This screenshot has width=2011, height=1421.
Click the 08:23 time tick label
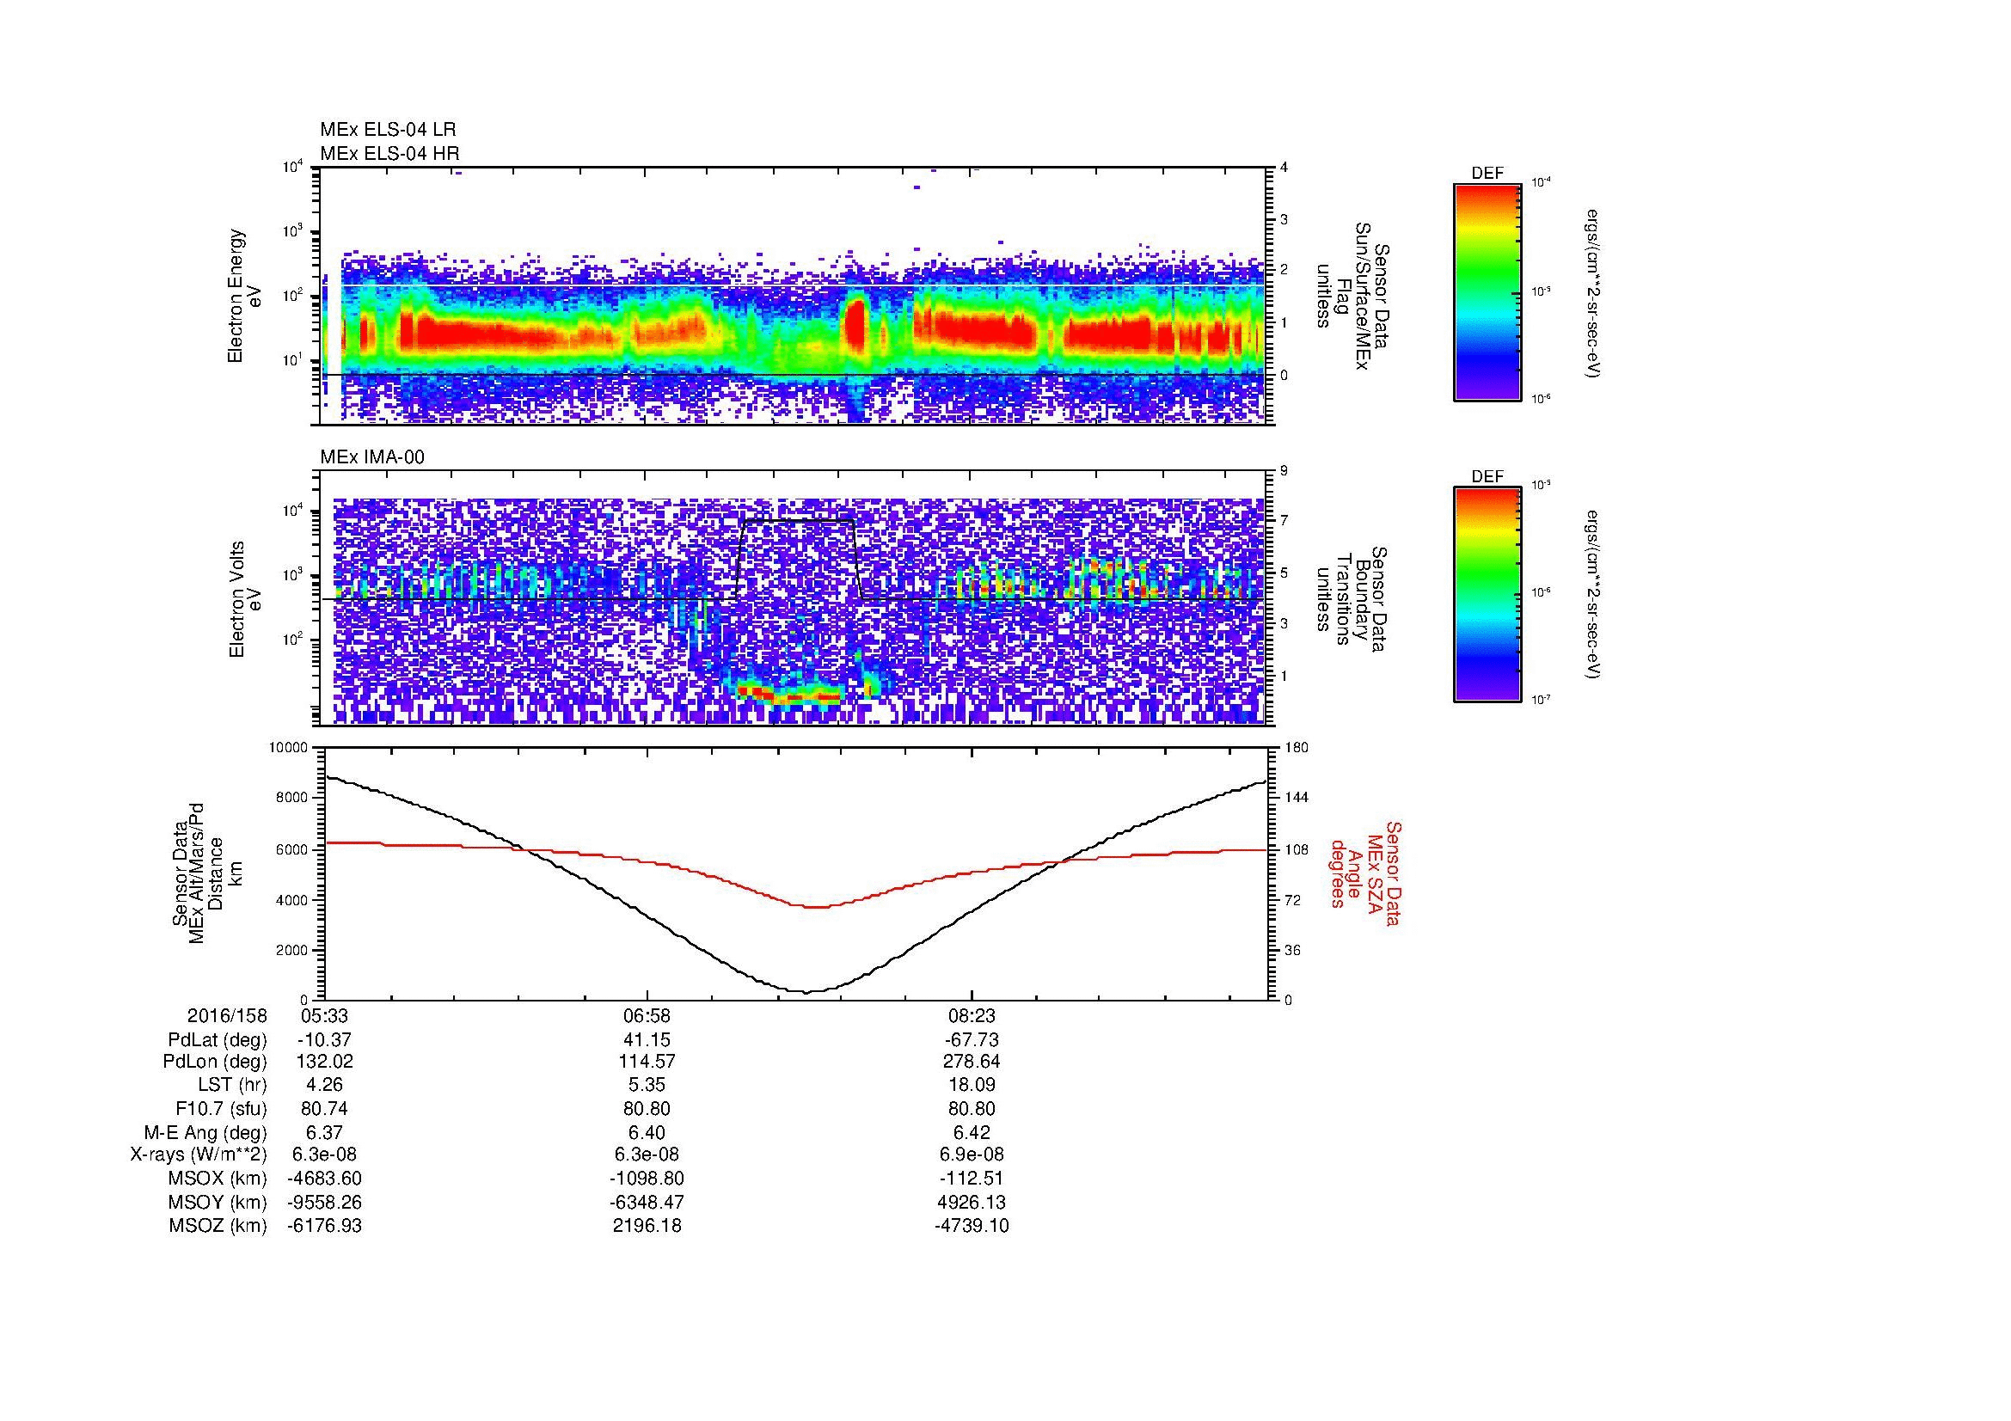click(x=972, y=1015)
